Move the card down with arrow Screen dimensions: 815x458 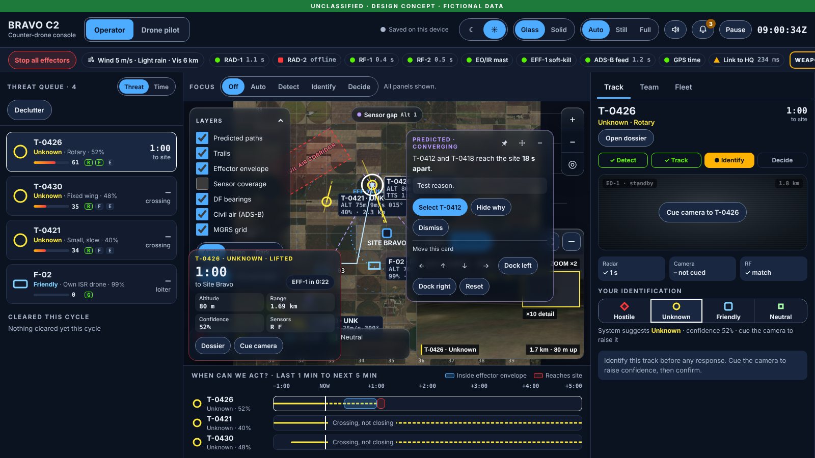465,266
